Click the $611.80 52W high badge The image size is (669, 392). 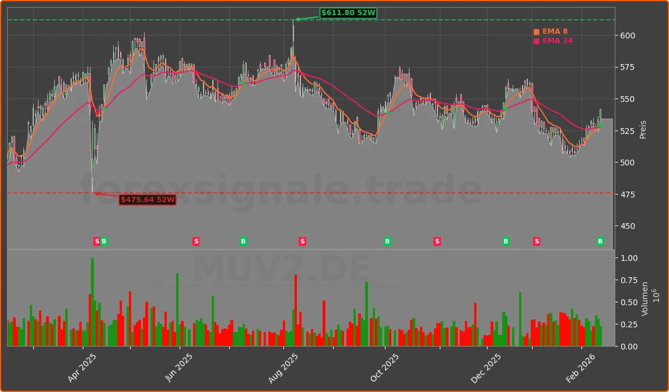348,12
